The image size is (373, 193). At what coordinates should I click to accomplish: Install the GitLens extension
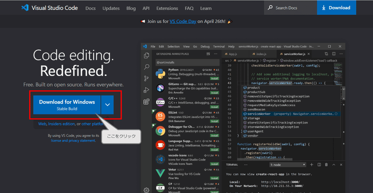214,93
